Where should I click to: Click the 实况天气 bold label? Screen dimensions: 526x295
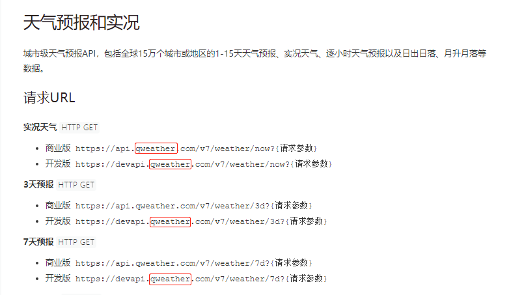tap(40, 128)
